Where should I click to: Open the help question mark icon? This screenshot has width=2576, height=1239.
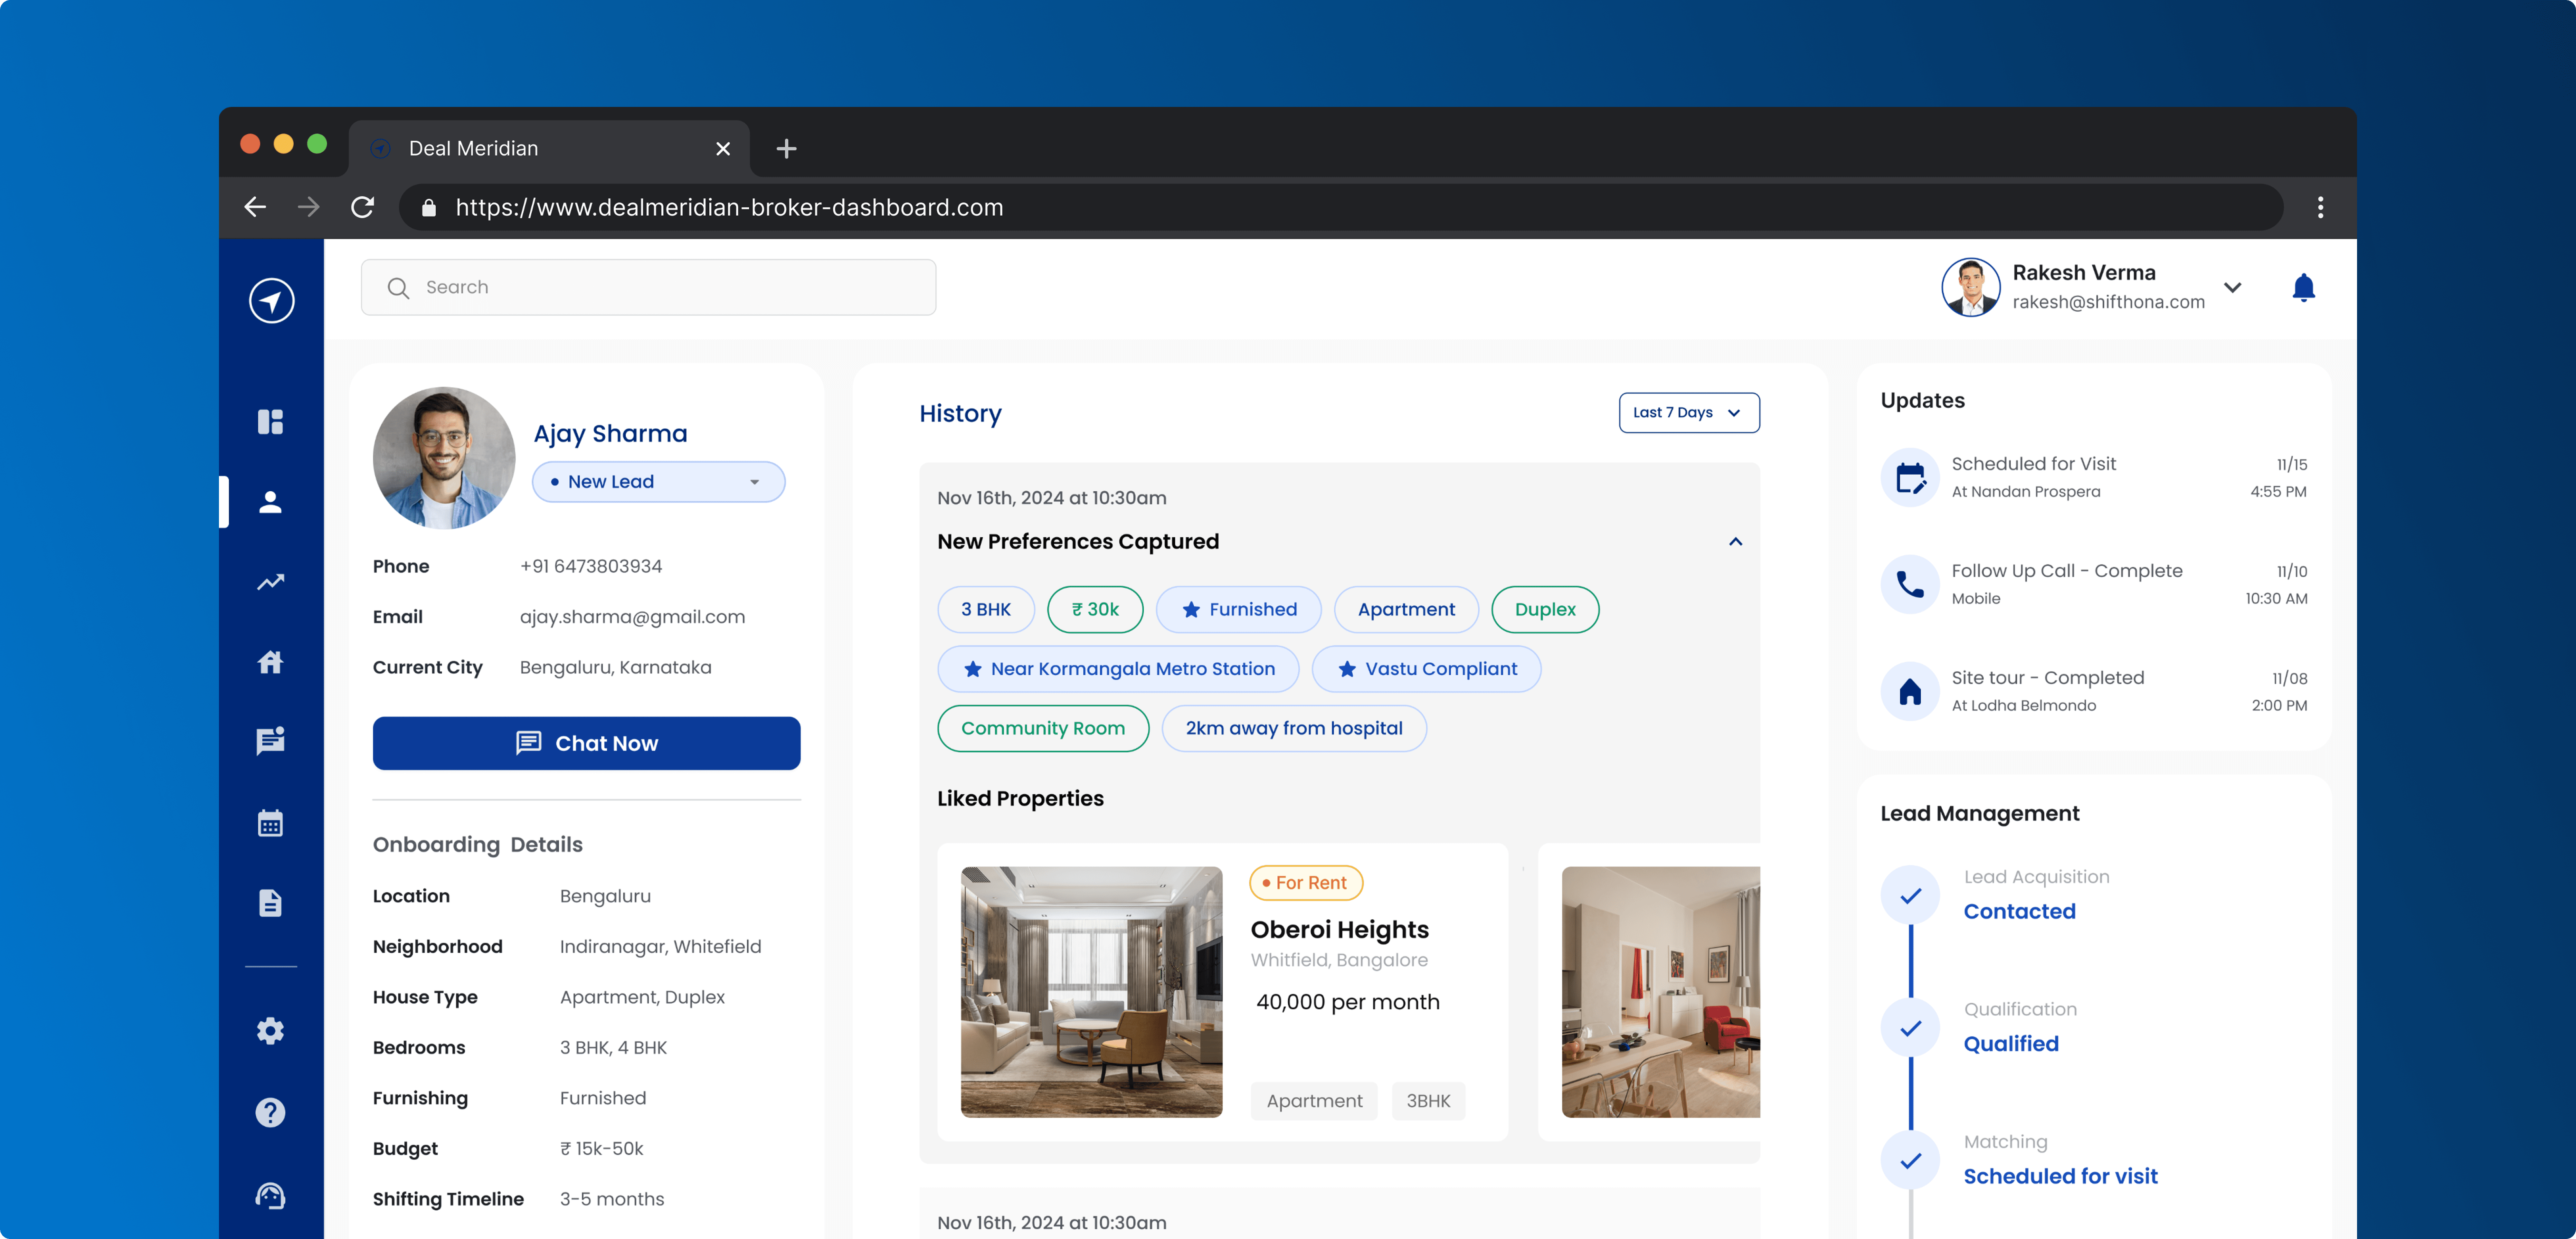270,1112
